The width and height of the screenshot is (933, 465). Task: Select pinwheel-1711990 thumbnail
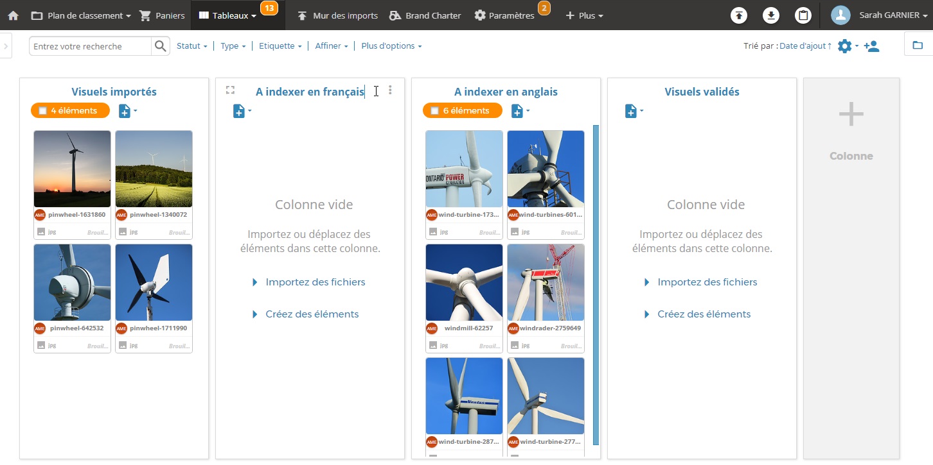154,283
